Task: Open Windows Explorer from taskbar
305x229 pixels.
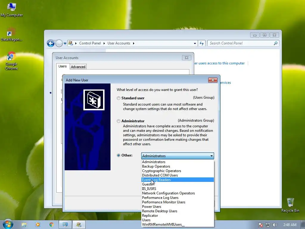Action: pos(24,225)
